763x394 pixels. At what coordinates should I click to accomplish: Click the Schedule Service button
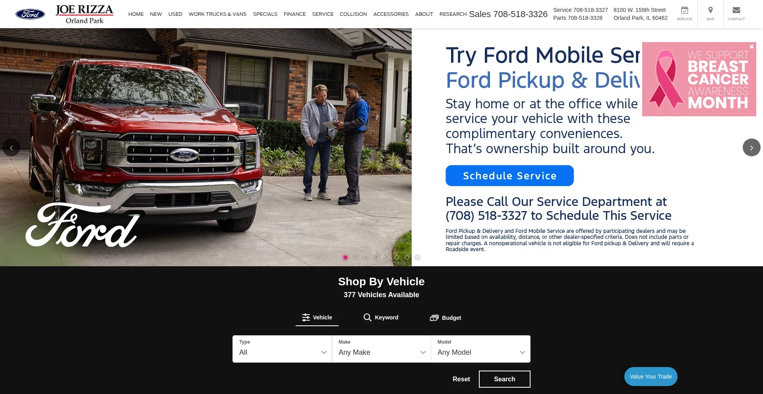point(509,175)
